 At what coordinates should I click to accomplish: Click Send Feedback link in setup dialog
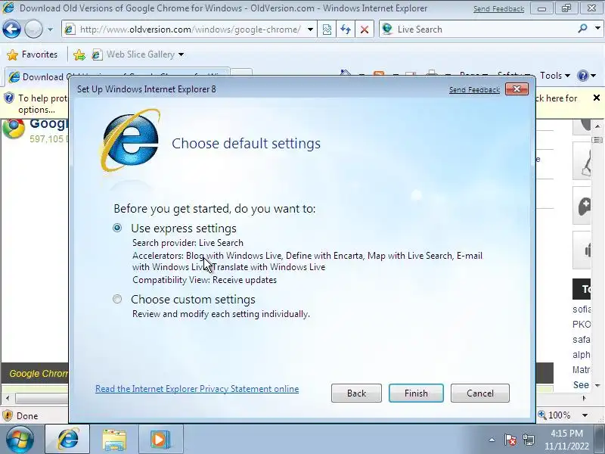click(x=474, y=89)
